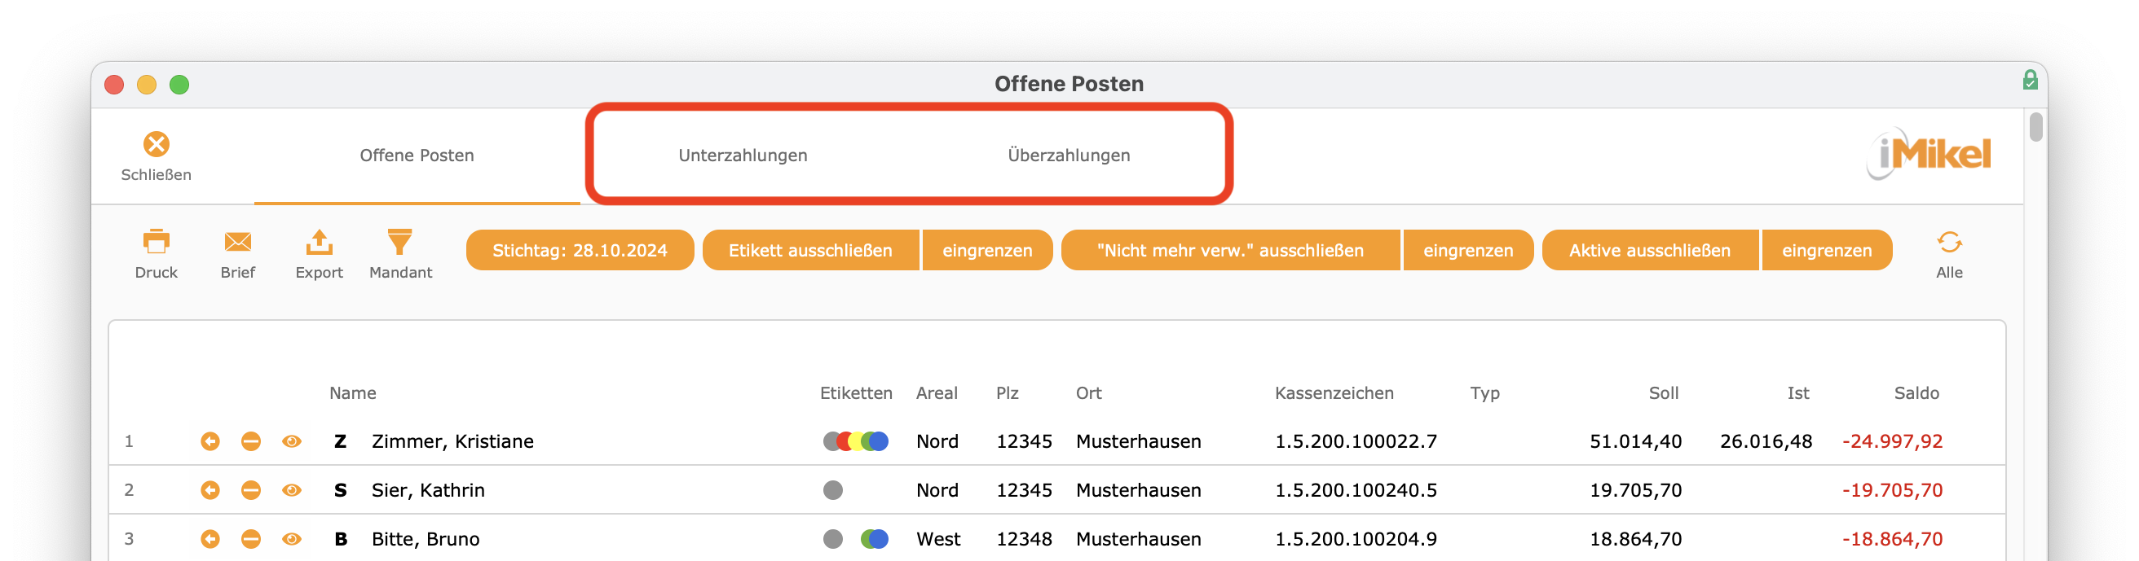Click back arrow icon for Sier, Kathrin
Image resolution: width=2139 pixels, height=561 pixels.
click(210, 490)
